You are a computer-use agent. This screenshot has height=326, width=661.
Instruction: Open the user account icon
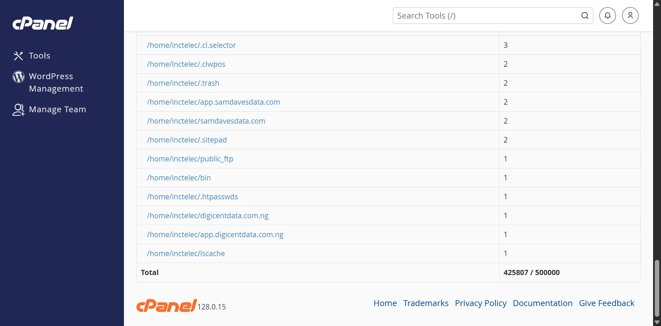click(630, 15)
